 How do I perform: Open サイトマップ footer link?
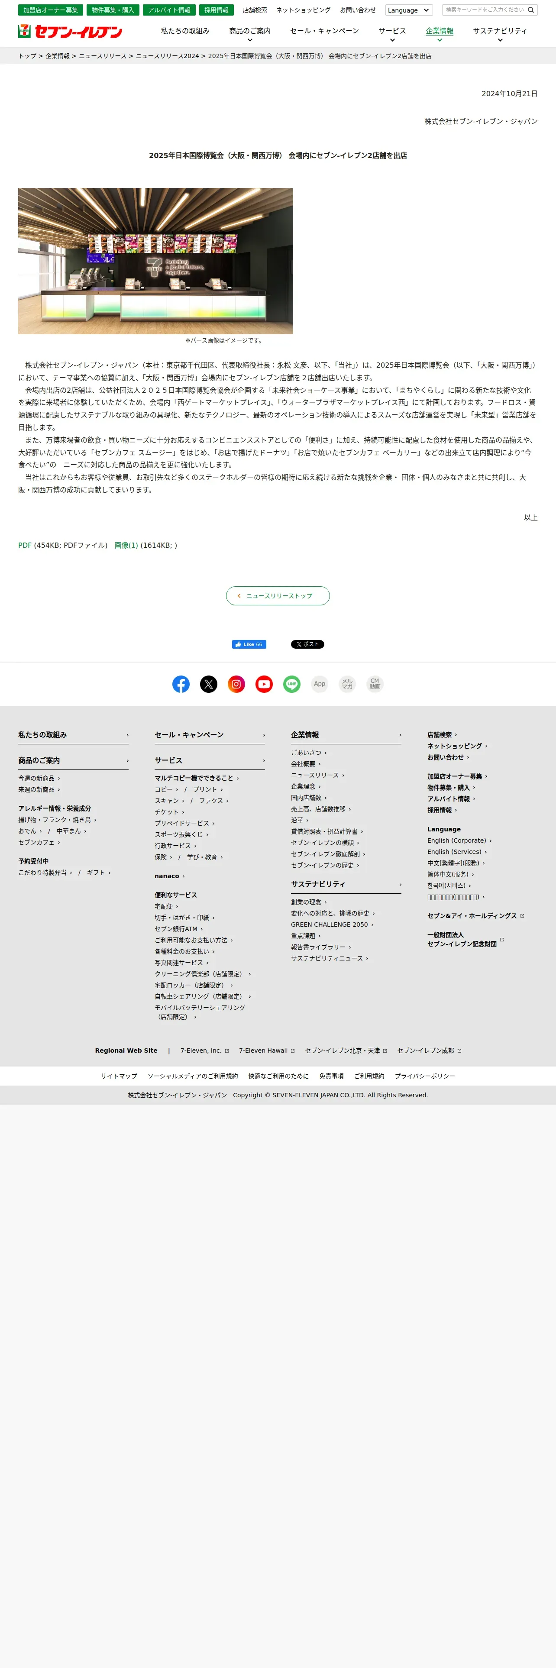tap(119, 1076)
